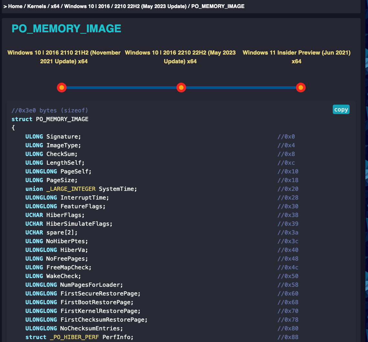Click the //0x88 offset comment

tap(288, 337)
